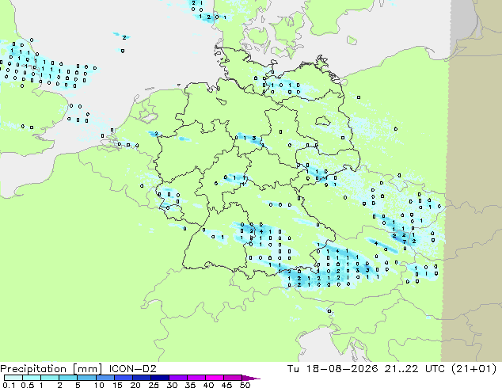Pick the 20–25 mm dark blue legend segment

pos(141,378)
